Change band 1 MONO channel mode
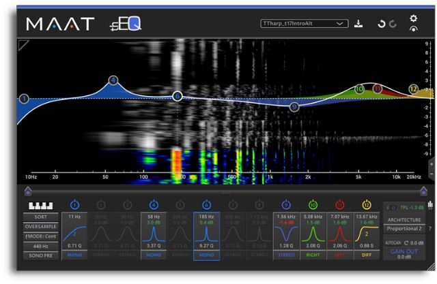The height and width of the screenshot is (284, 437). 74,255
